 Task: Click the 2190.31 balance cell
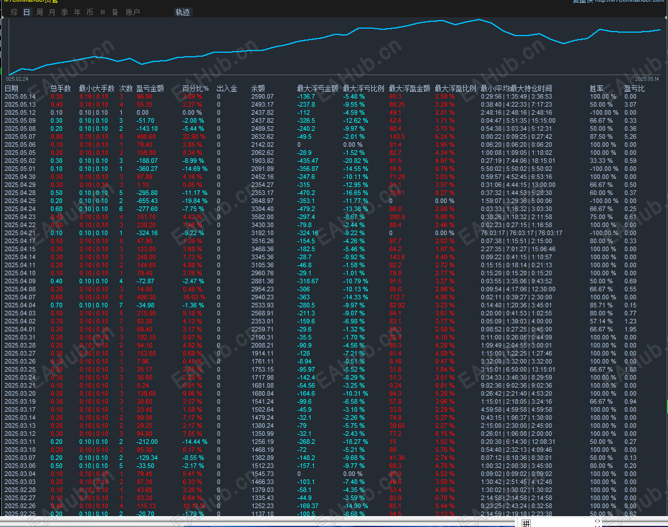(x=262, y=337)
